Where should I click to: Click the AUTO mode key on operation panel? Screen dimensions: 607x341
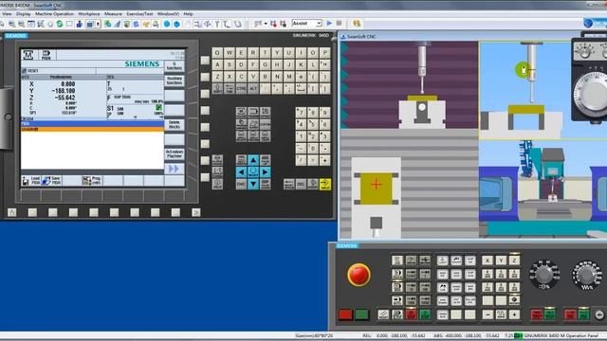(397, 300)
